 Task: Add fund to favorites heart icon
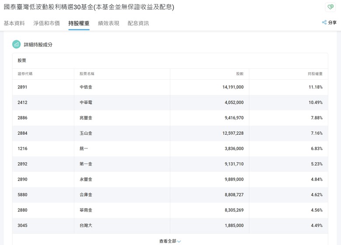pos(331,7)
